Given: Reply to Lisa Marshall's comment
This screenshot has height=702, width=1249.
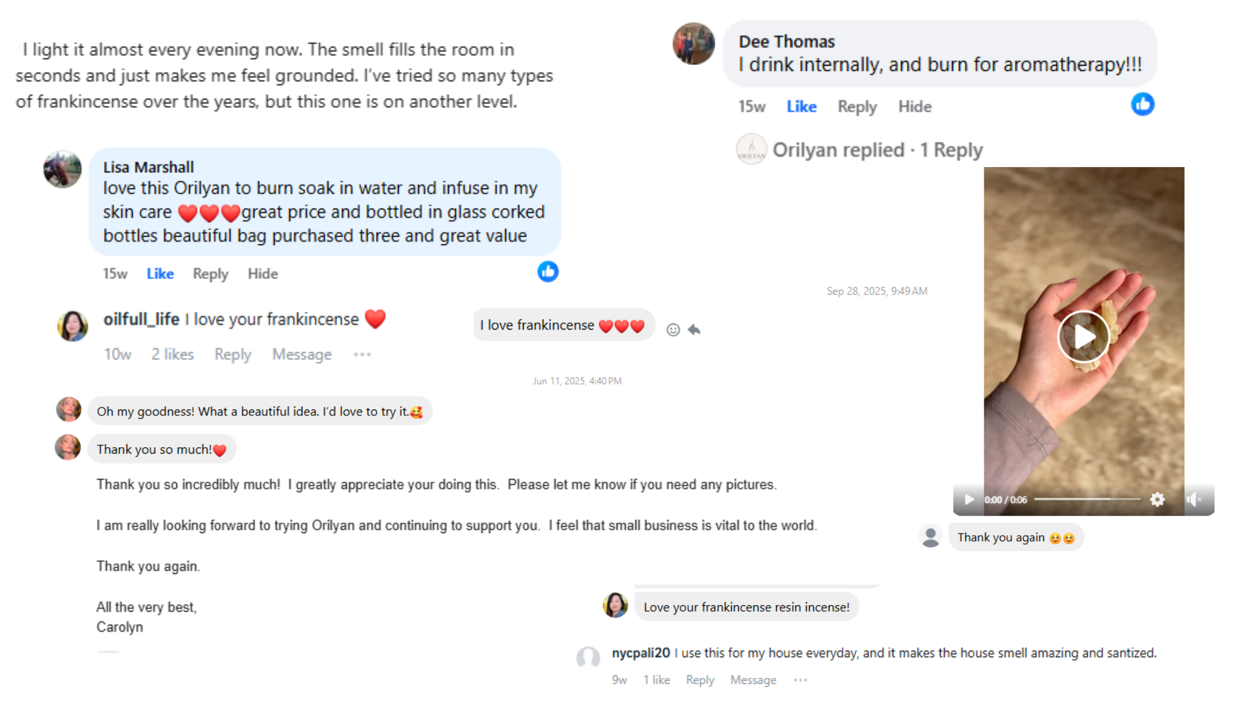Looking at the screenshot, I should [210, 274].
